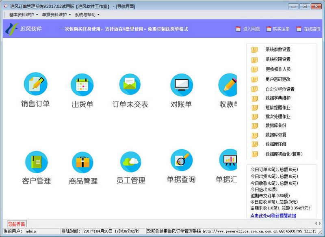Click the icon beside 用户密码更改
This screenshot has width=325, height=237.
click(254, 80)
